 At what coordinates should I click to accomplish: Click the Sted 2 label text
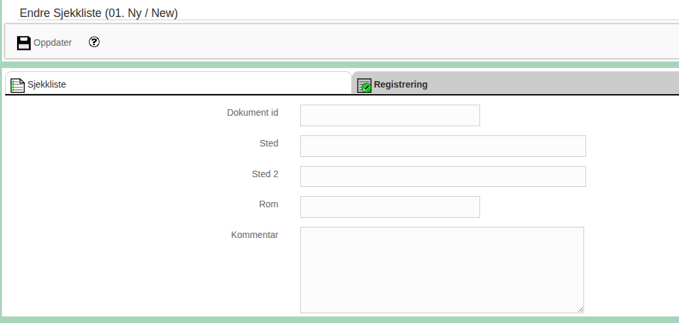pos(265,174)
